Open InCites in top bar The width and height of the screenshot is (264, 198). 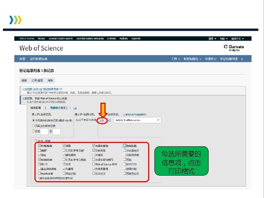pyautogui.click(x=41, y=38)
